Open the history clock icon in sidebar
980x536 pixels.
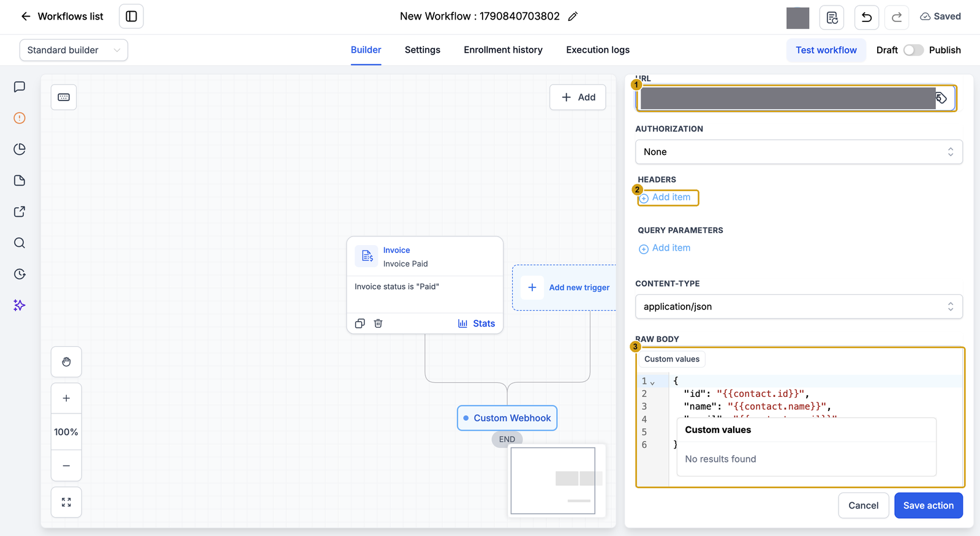point(20,274)
